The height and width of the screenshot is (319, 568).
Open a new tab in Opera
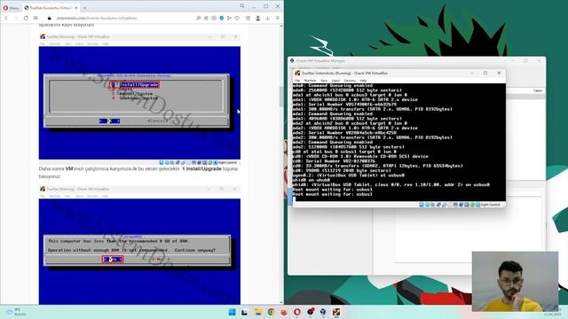coord(85,8)
